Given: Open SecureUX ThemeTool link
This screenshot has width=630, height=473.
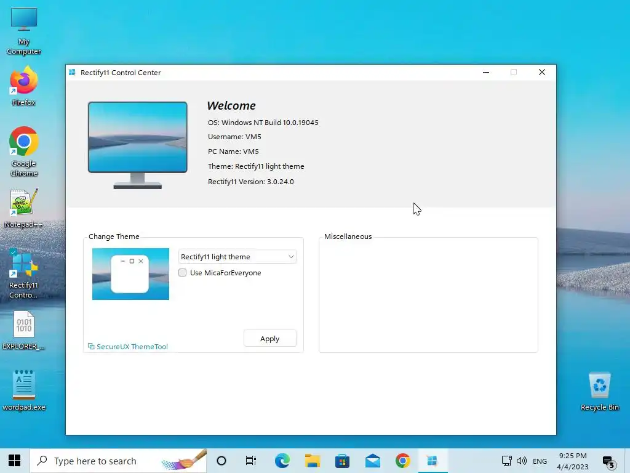Looking at the screenshot, I should [x=132, y=346].
